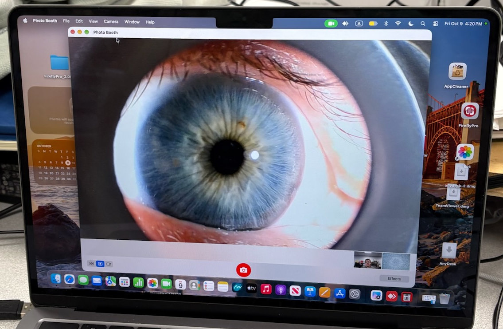Open the Help menu

[x=150, y=22]
